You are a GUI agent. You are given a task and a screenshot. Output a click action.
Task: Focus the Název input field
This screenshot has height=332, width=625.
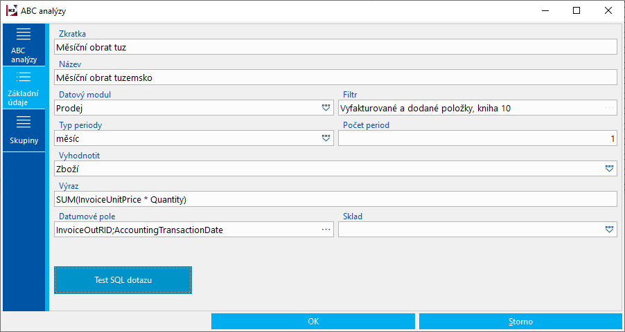[x=335, y=77]
